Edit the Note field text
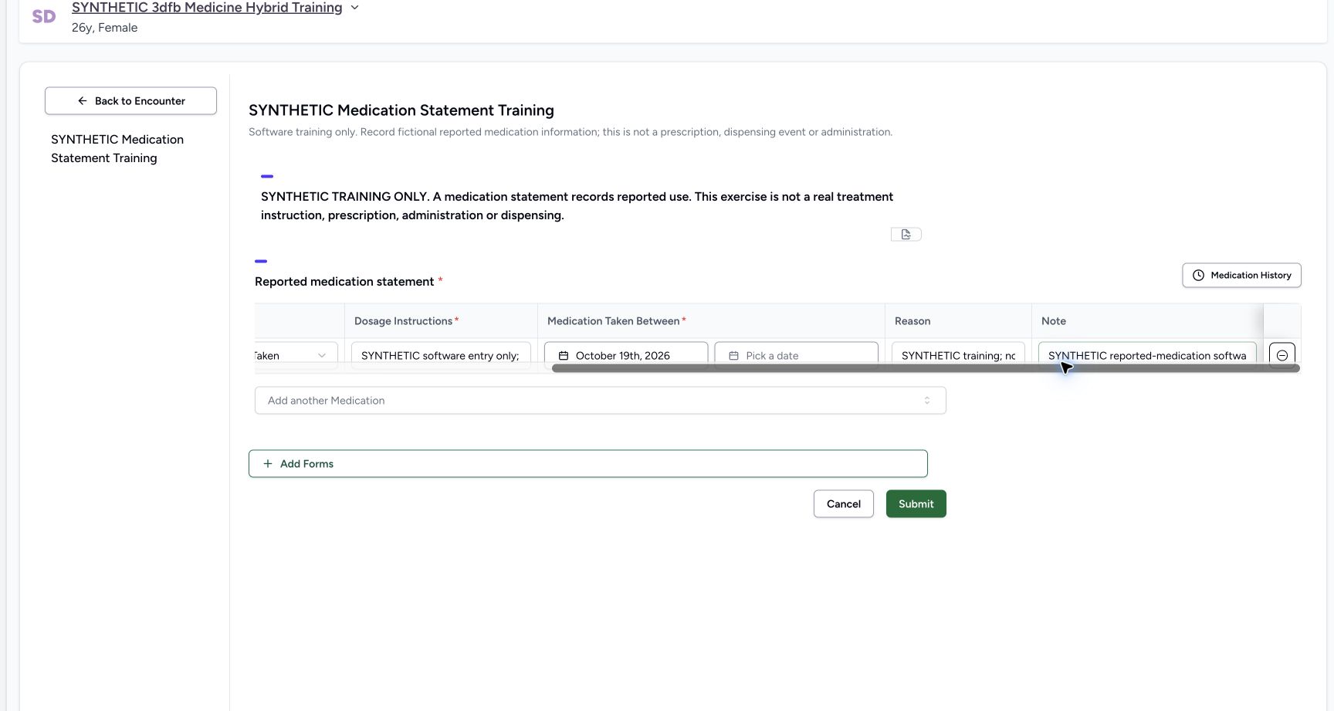This screenshot has height=711, width=1334. coord(1147,355)
